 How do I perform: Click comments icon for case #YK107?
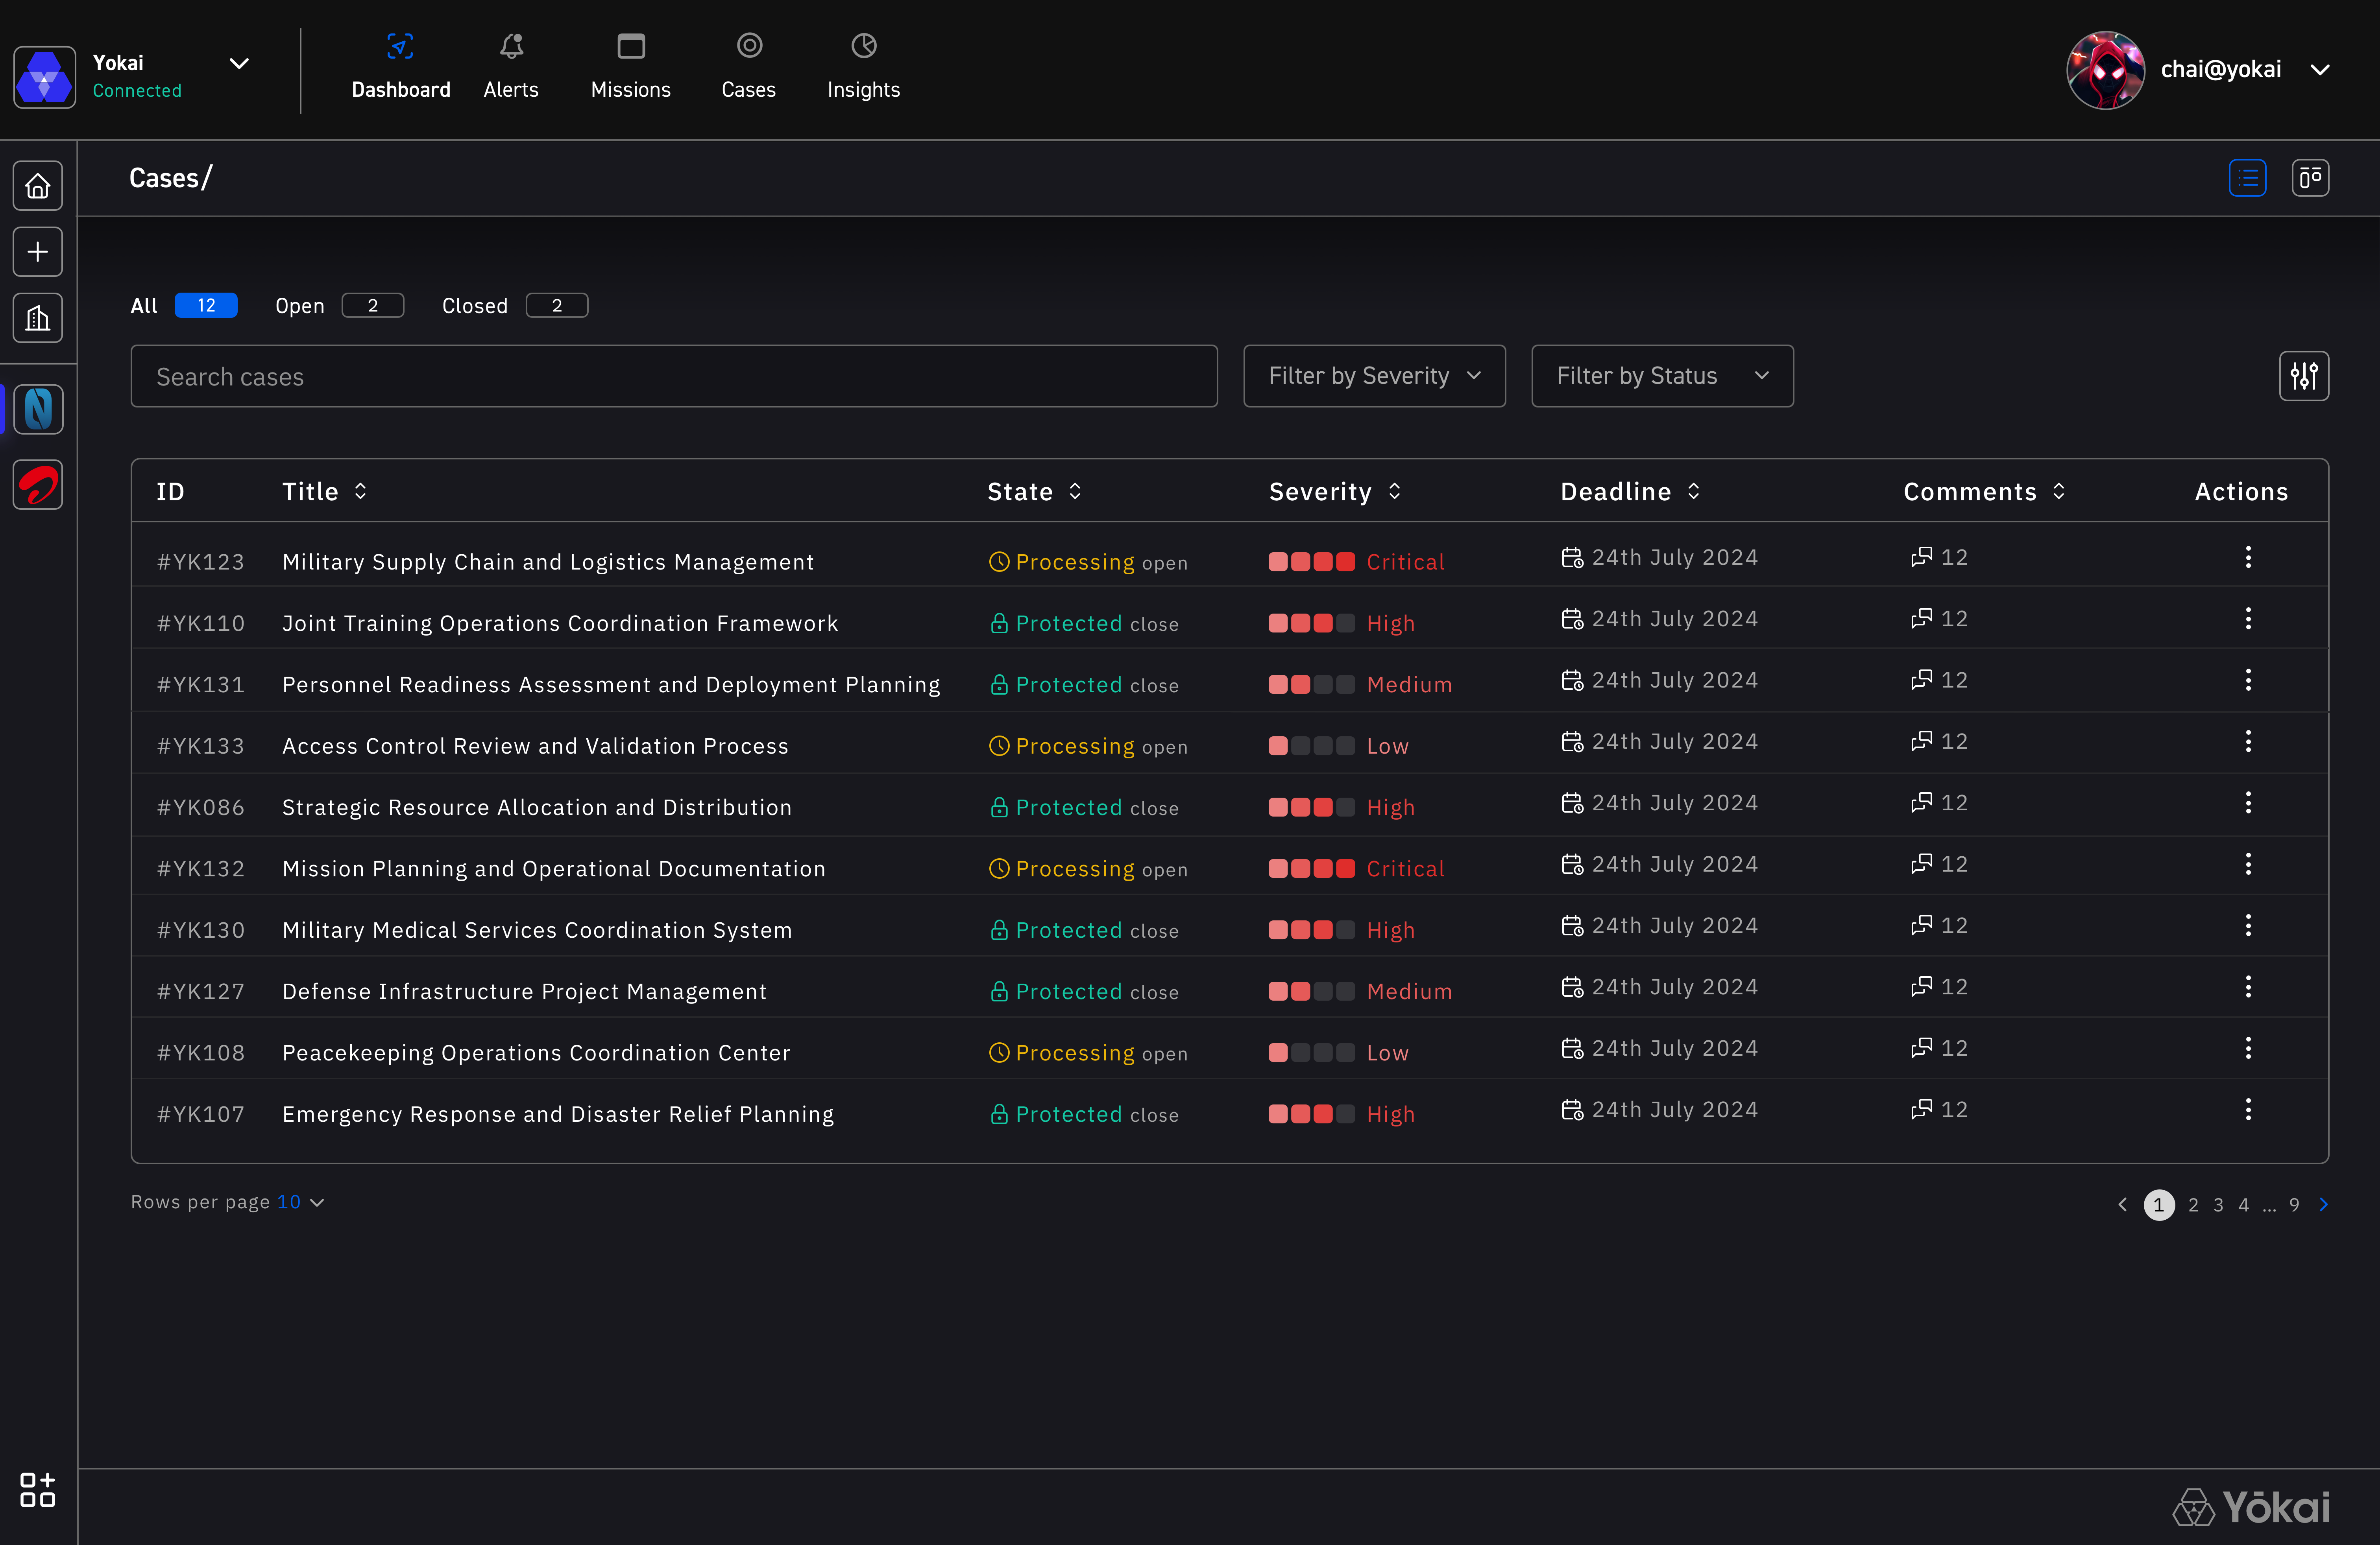pos(1921,1109)
